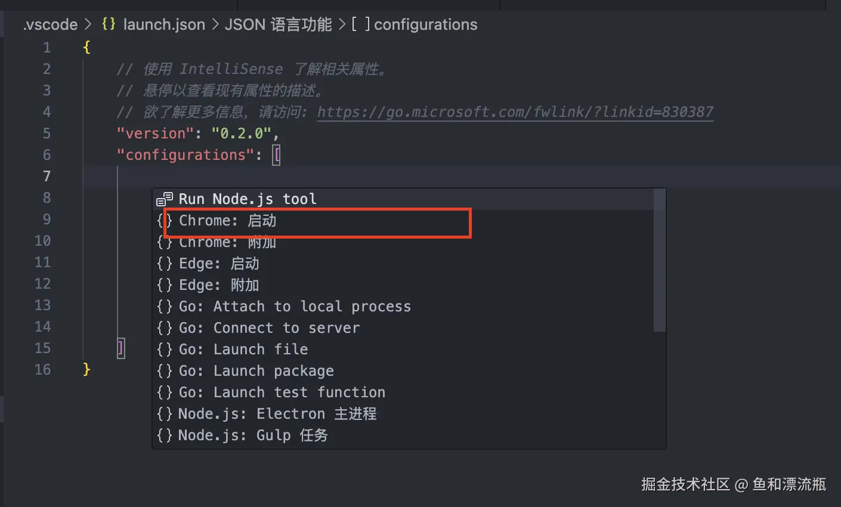Open the .vscode breadcrumb dropdown
The height and width of the screenshot is (507, 841).
point(50,24)
